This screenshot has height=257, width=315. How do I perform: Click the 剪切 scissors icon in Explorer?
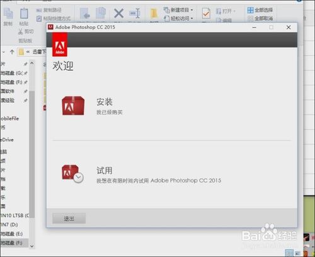[21, 32]
